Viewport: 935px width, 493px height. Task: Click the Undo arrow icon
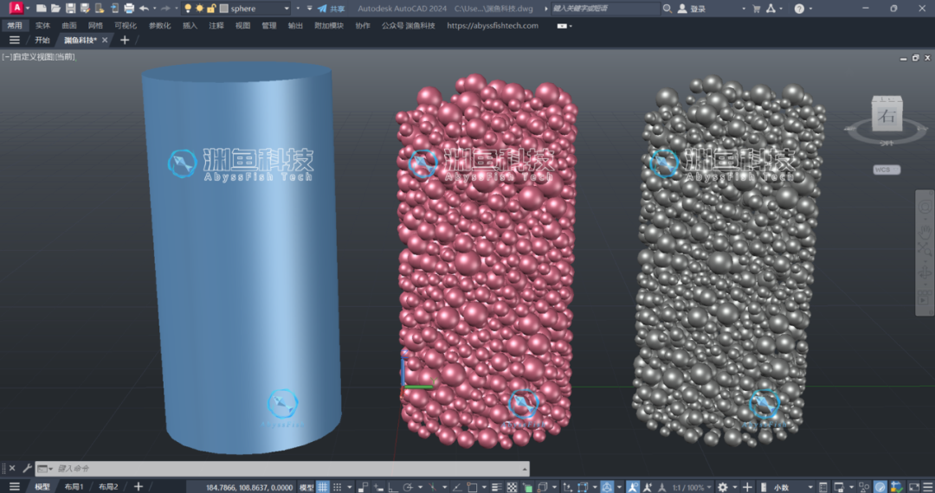[144, 9]
